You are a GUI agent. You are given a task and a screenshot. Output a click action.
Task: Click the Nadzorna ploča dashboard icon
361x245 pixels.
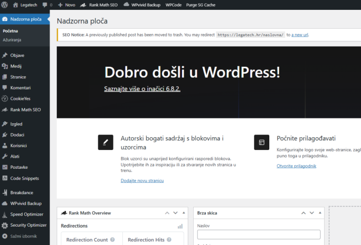5,19
